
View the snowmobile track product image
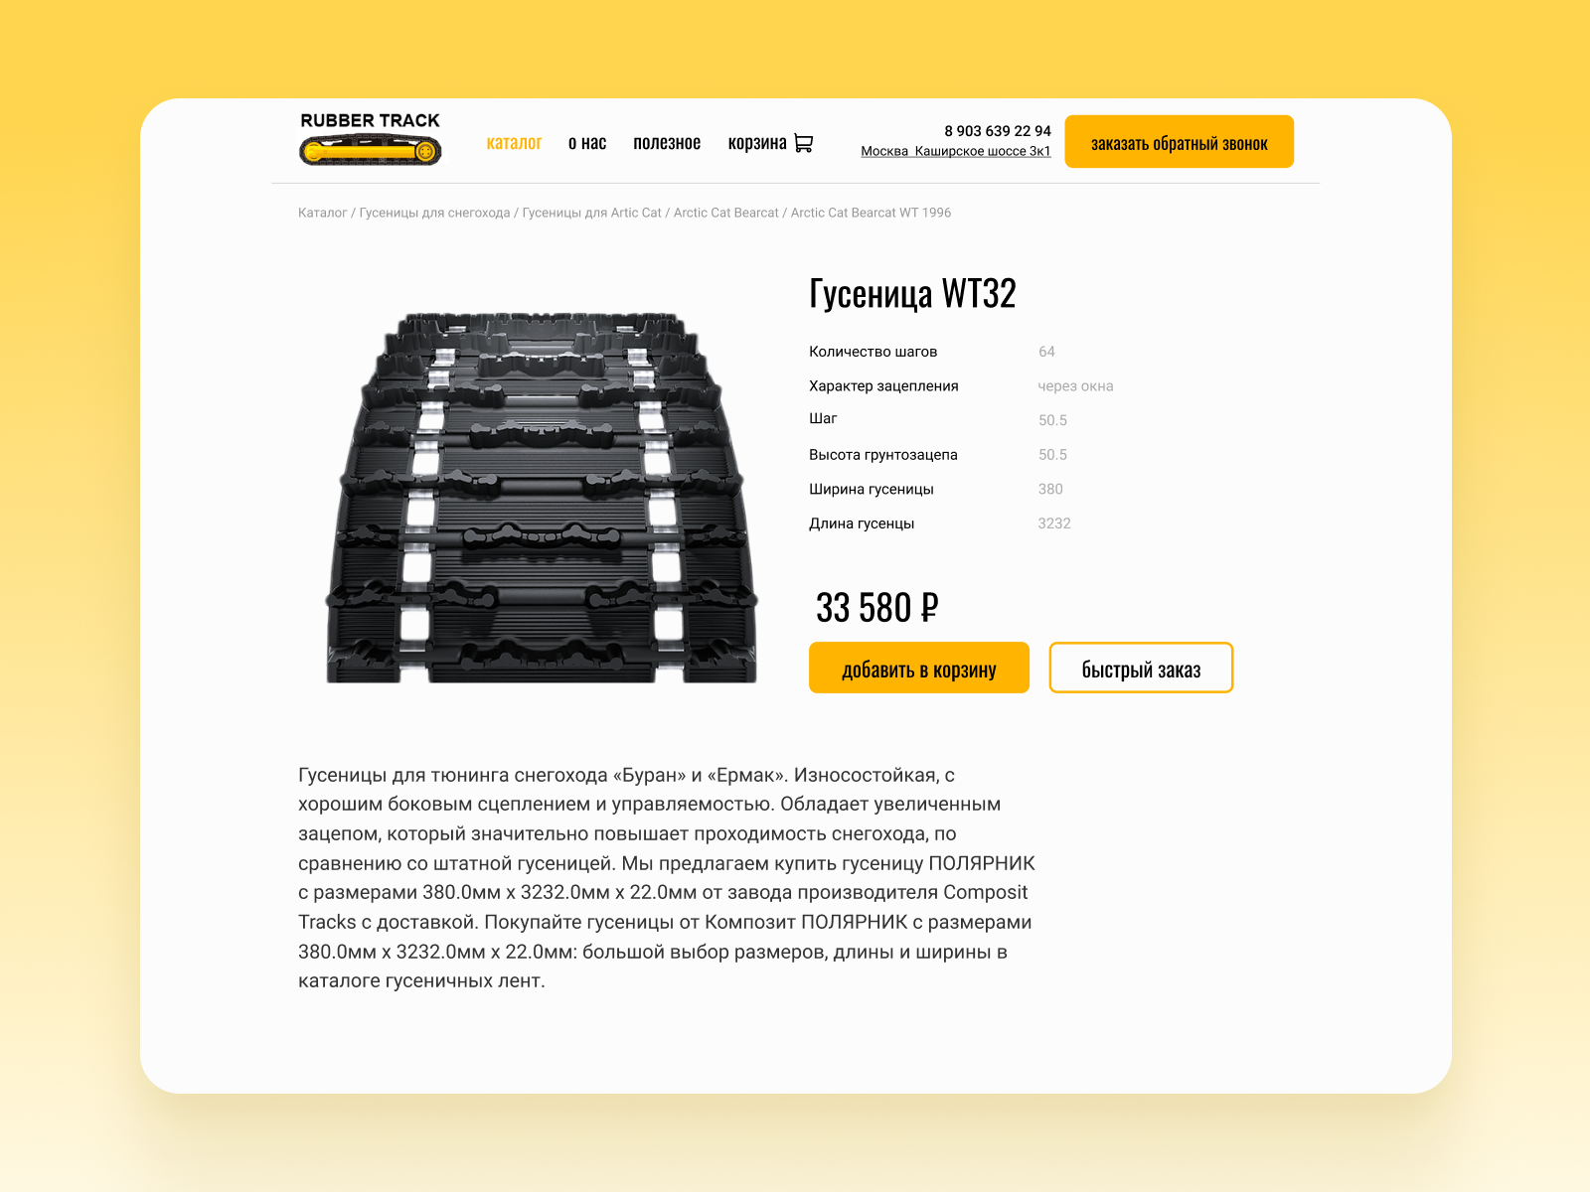click(x=542, y=498)
